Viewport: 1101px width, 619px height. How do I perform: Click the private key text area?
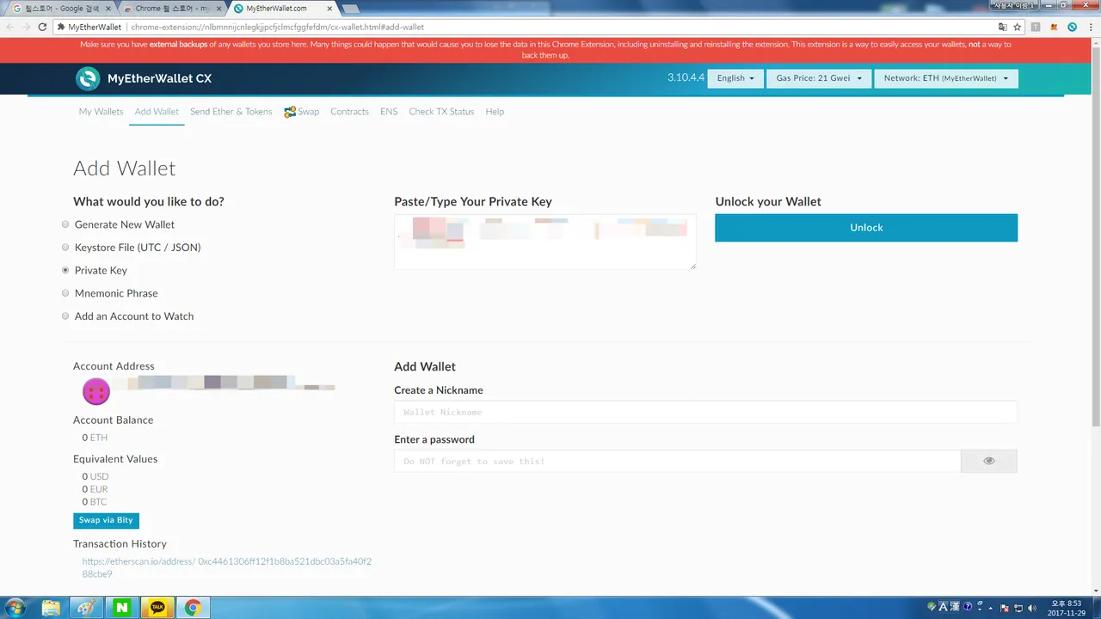pyautogui.click(x=545, y=242)
